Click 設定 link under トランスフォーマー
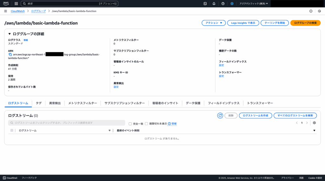The width and height of the screenshot is (325, 181). (x=221, y=76)
